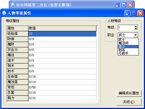Click the 魔法值 row label
Image resolution: width=145 pixels, height=109 pixels.
17,82
